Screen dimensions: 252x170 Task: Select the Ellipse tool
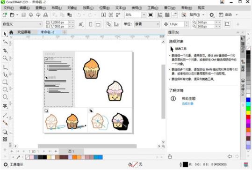click(x=5, y=89)
